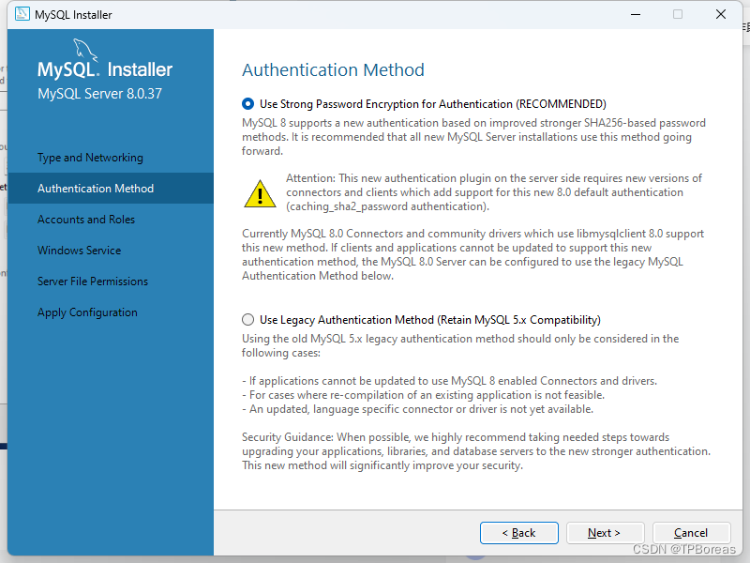Open Windows Service step in sidebar
Screen dimensions: 750x563
tap(80, 251)
